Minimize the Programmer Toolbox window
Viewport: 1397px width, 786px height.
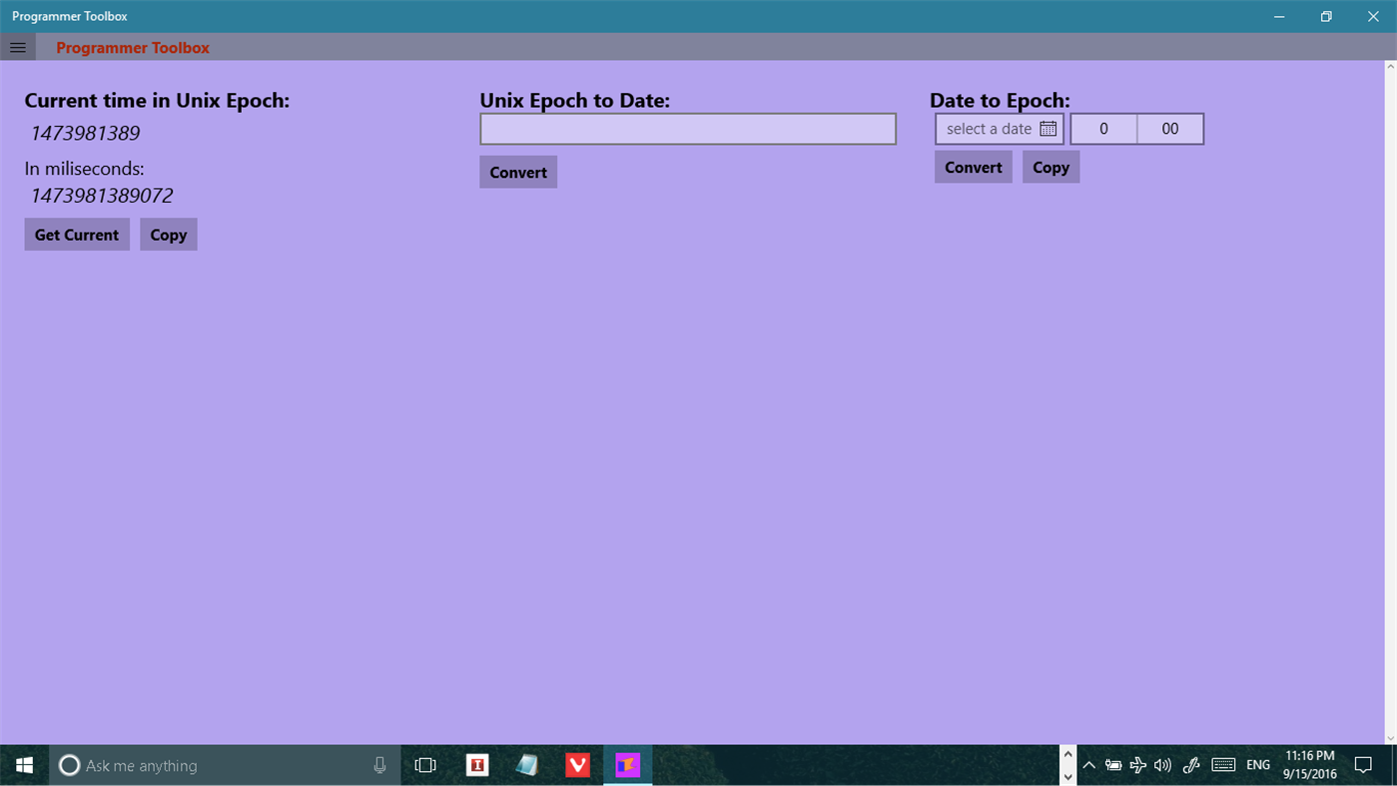point(1279,16)
